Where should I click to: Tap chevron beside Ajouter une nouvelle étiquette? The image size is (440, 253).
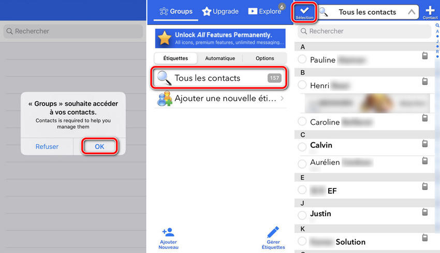point(282,98)
